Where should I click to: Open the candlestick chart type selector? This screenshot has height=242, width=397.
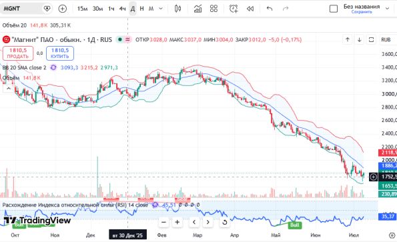[x=177, y=9]
